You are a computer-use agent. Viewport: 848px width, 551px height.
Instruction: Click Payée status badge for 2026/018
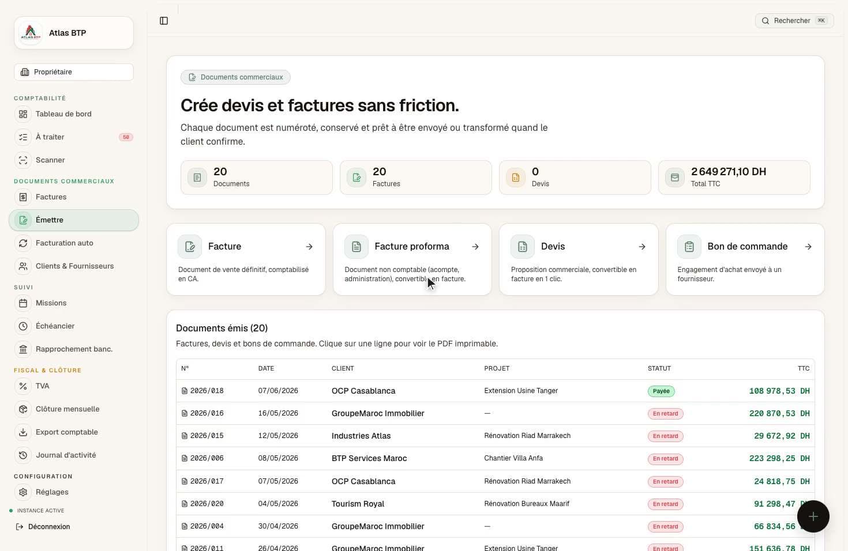pos(661,391)
